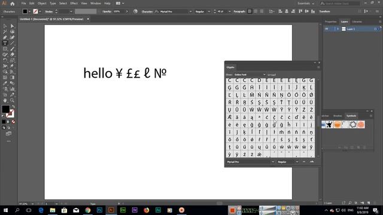
Task: Select the Rotate tool
Action: coord(5,60)
